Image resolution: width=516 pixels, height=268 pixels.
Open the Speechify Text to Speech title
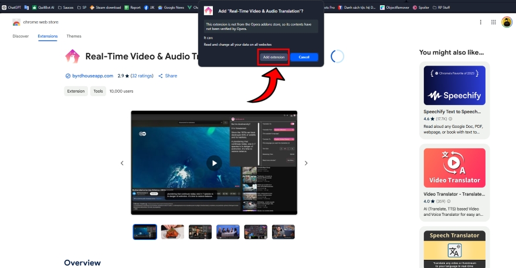452,111
